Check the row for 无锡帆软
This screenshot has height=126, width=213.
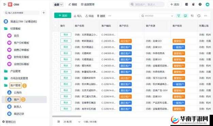55,53
